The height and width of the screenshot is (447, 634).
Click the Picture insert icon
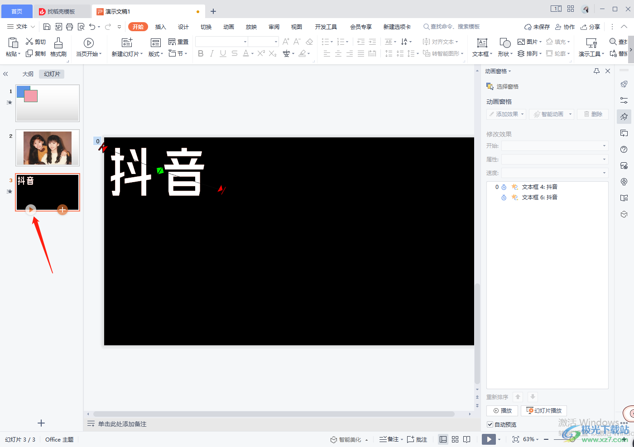521,42
